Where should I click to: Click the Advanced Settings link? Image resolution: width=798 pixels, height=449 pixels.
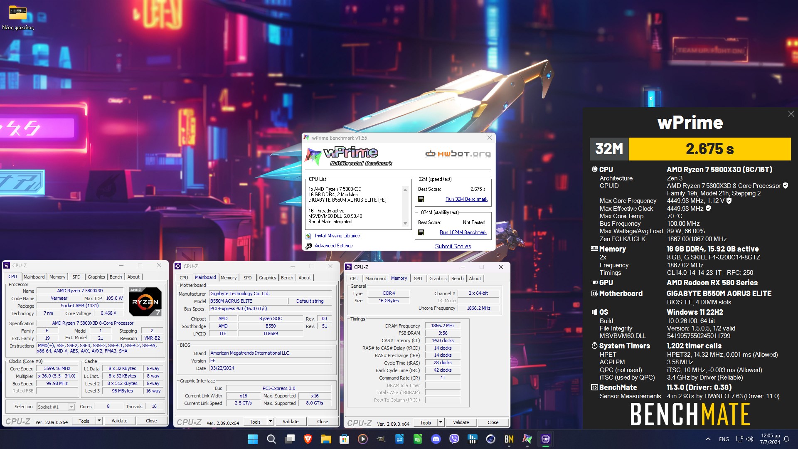point(334,246)
